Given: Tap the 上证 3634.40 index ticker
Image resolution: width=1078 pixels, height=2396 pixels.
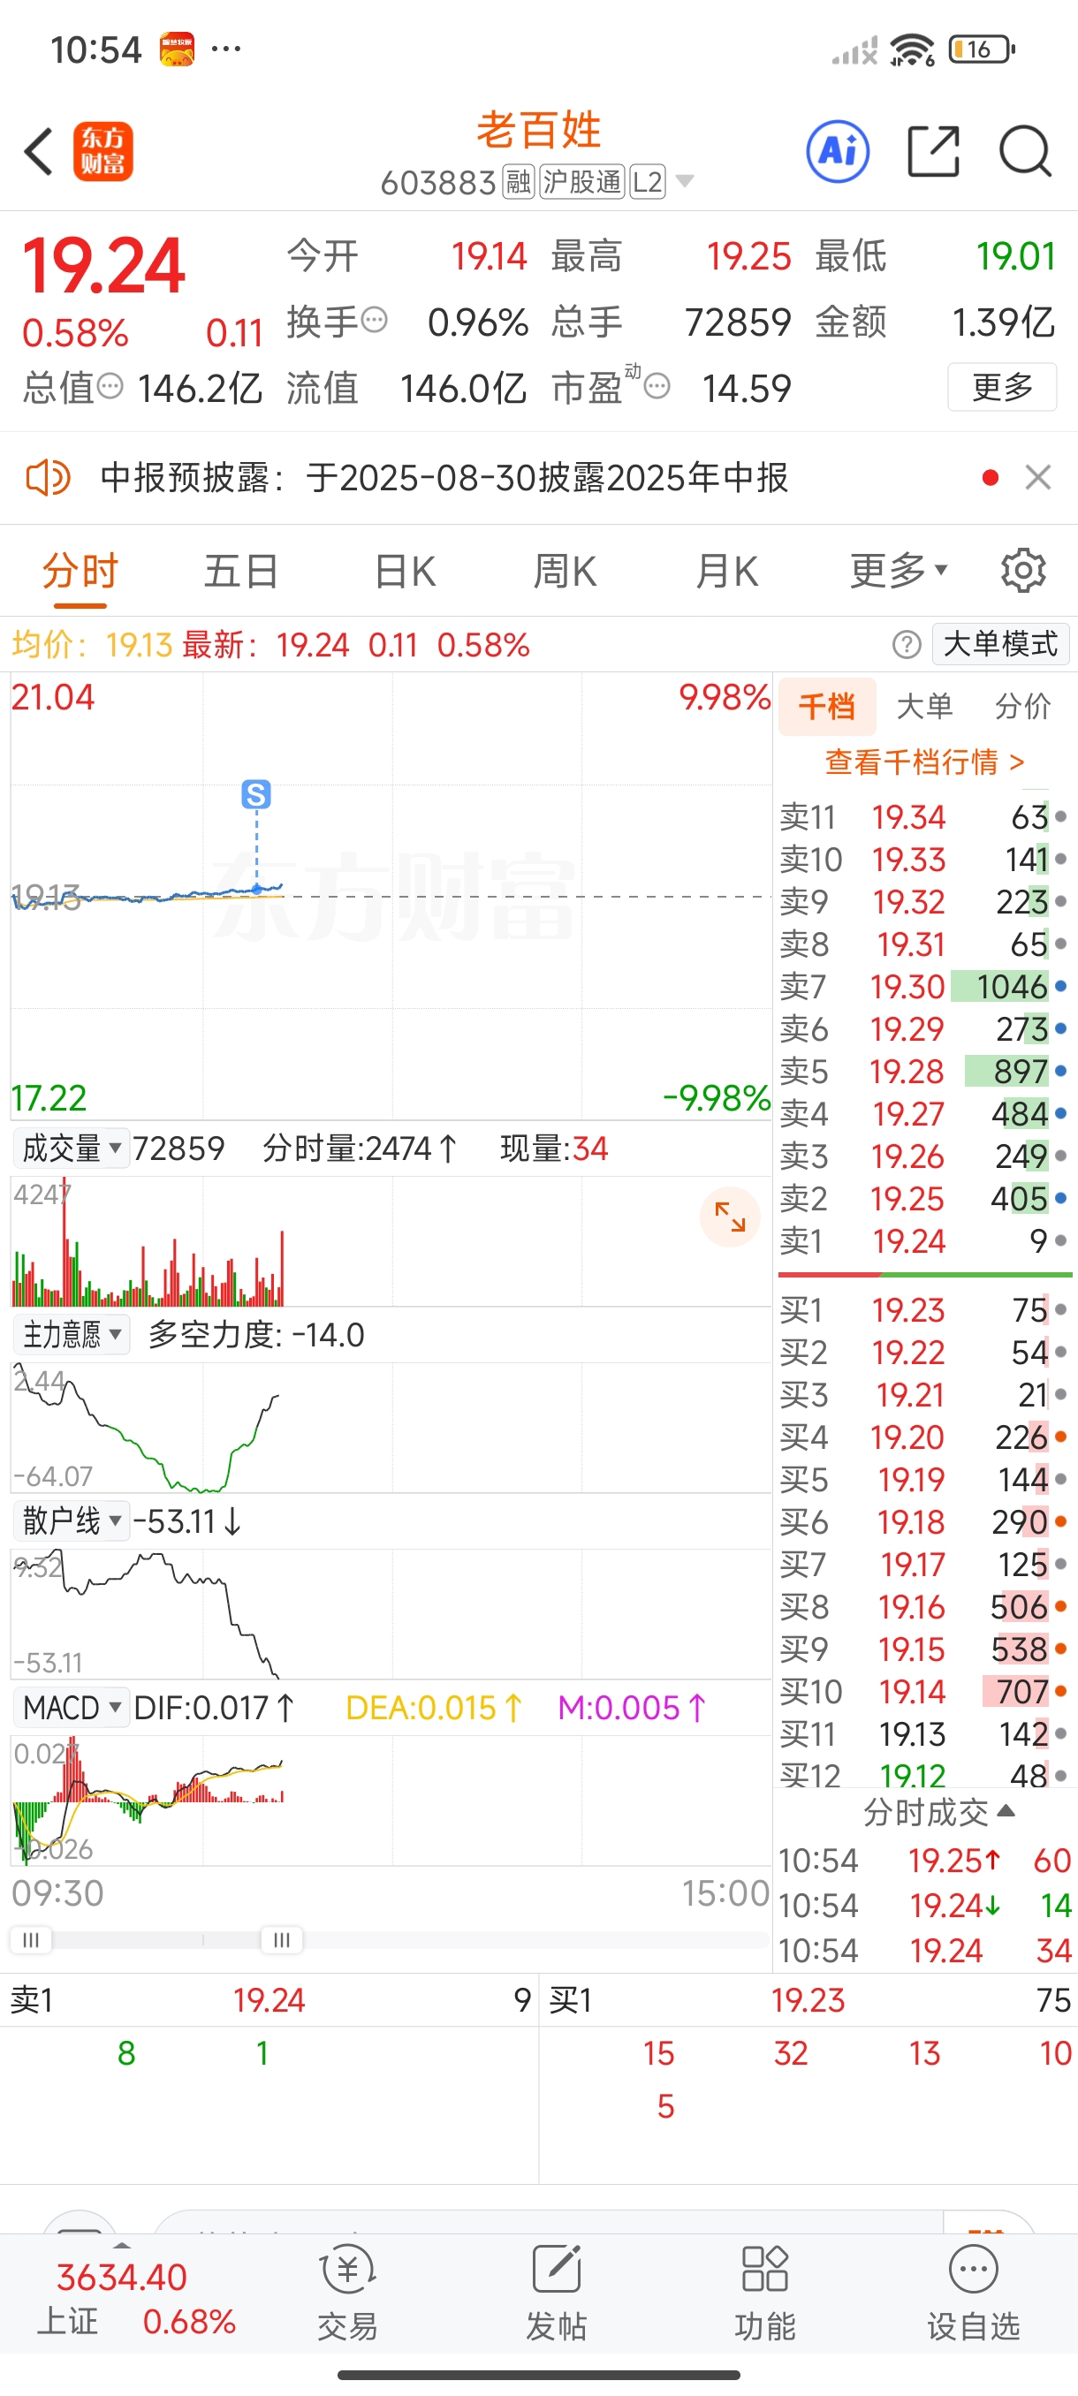Looking at the screenshot, I should pyautogui.click(x=135, y=2297).
